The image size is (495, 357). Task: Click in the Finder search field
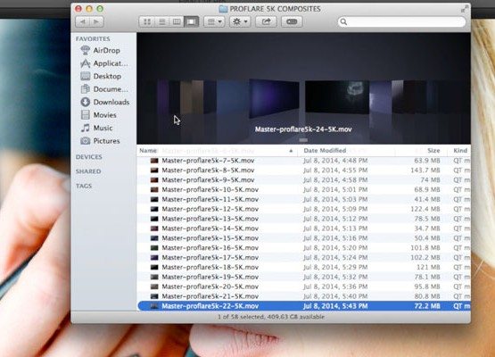point(401,21)
